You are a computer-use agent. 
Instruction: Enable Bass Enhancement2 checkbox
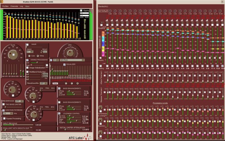tap(60, 103)
